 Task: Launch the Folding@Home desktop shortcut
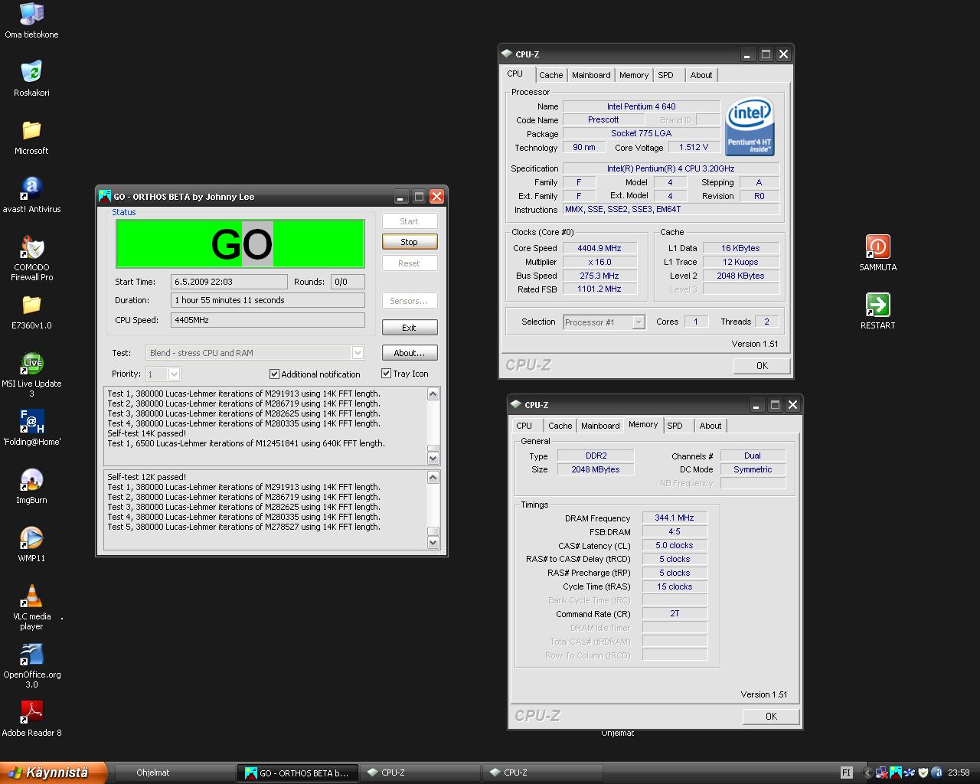(x=31, y=428)
